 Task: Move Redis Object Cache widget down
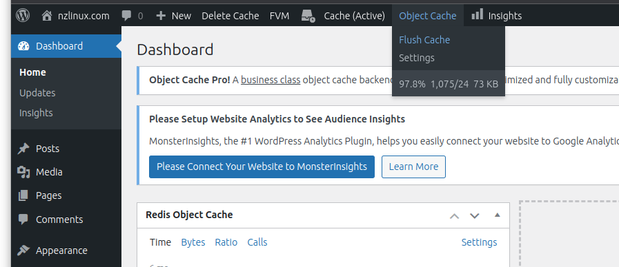[x=475, y=216]
